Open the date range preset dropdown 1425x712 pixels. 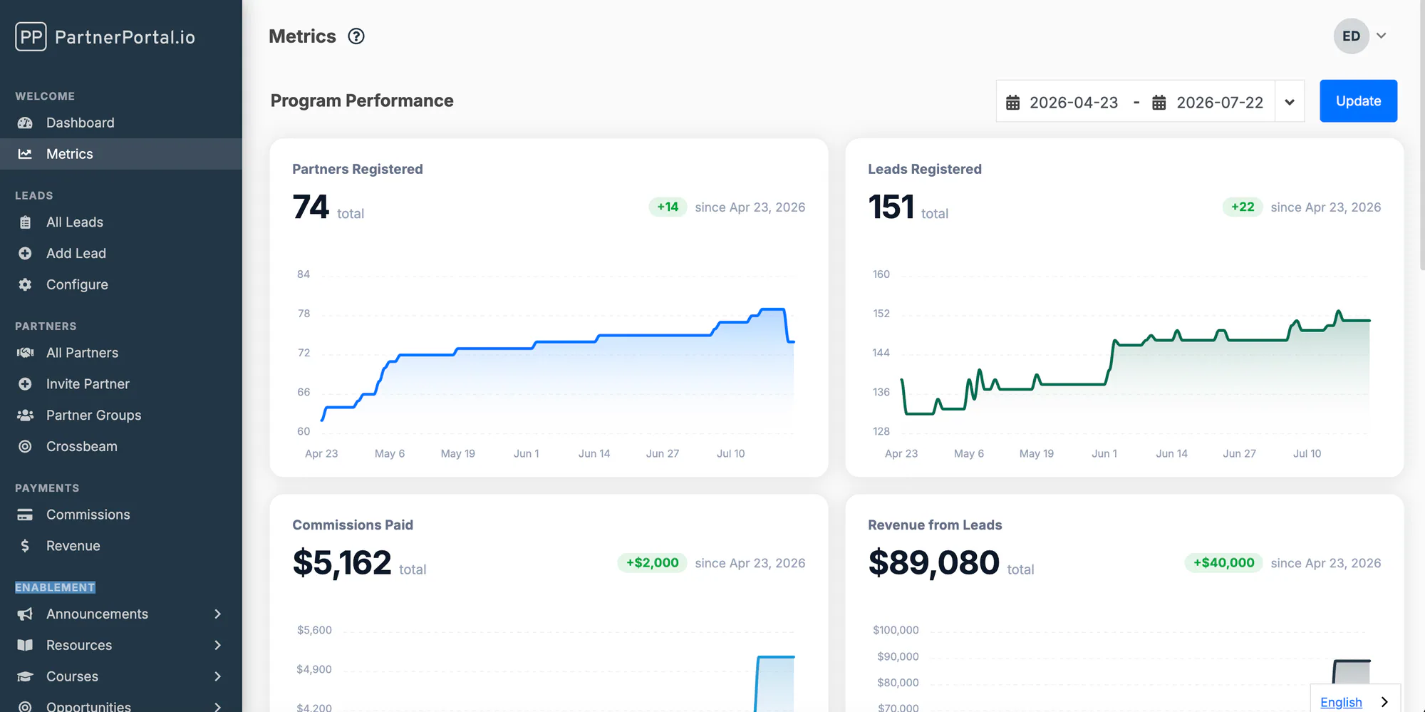[1290, 101]
